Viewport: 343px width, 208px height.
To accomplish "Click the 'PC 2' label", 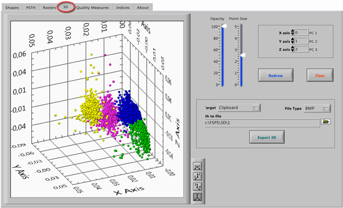I will 313,42.
